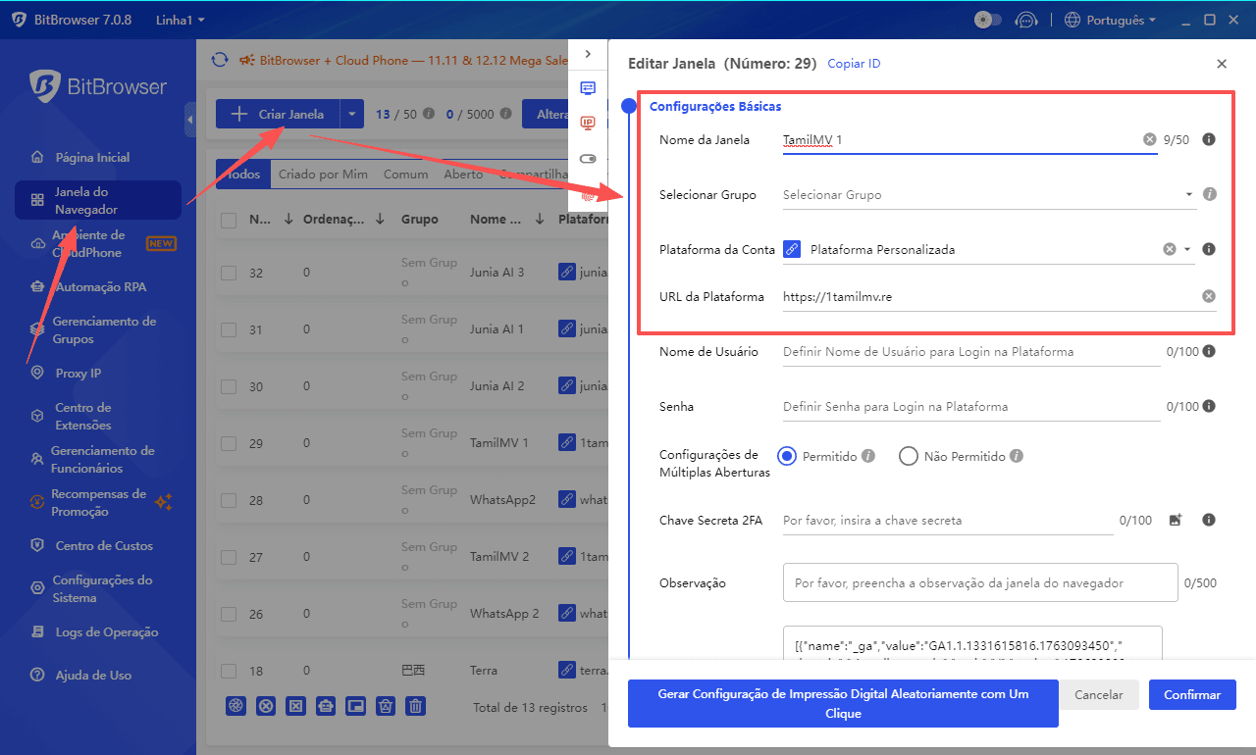Screen dimensions: 1256x755
Task: Collapse the edit panel with the chevron
Action: [x=588, y=54]
